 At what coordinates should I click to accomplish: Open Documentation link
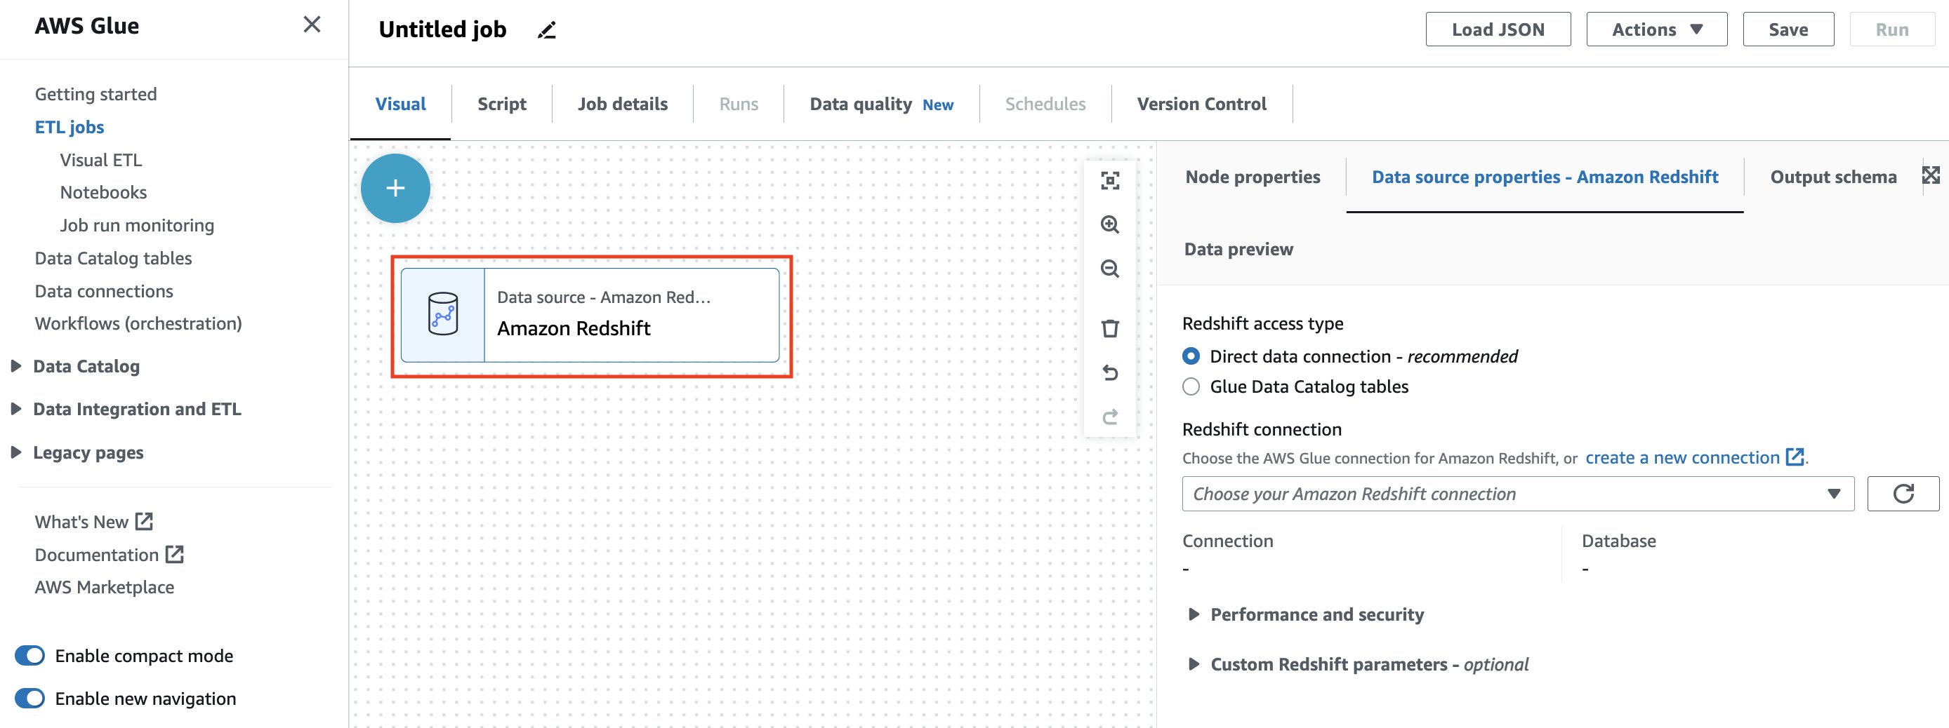(97, 555)
